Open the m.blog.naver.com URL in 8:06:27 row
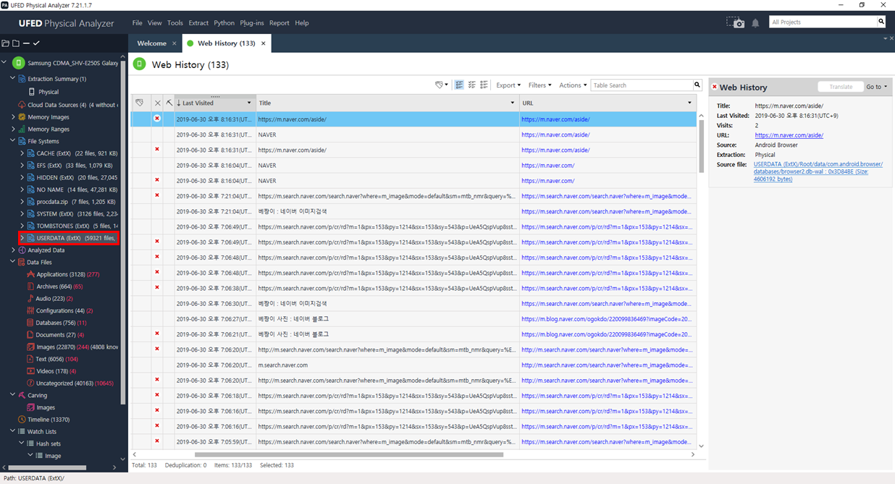The image size is (895, 484). [x=606, y=319]
